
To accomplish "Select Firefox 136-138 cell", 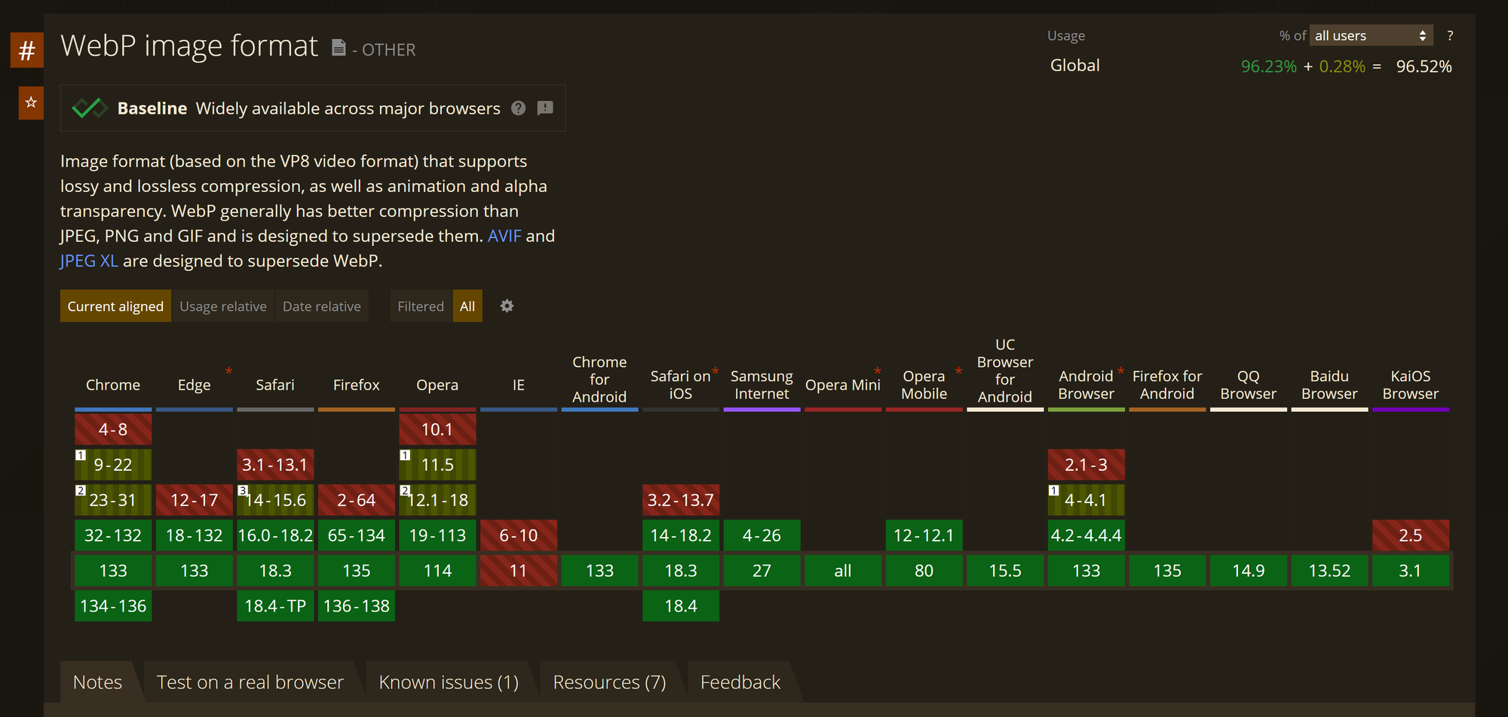I will [357, 606].
